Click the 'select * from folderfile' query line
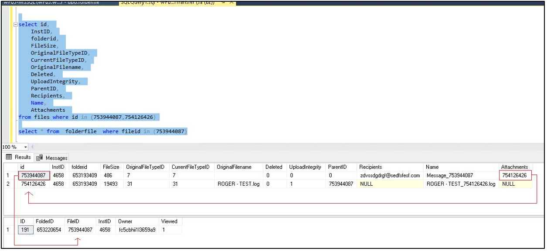547x251 pixels. [x=103, y=131]
